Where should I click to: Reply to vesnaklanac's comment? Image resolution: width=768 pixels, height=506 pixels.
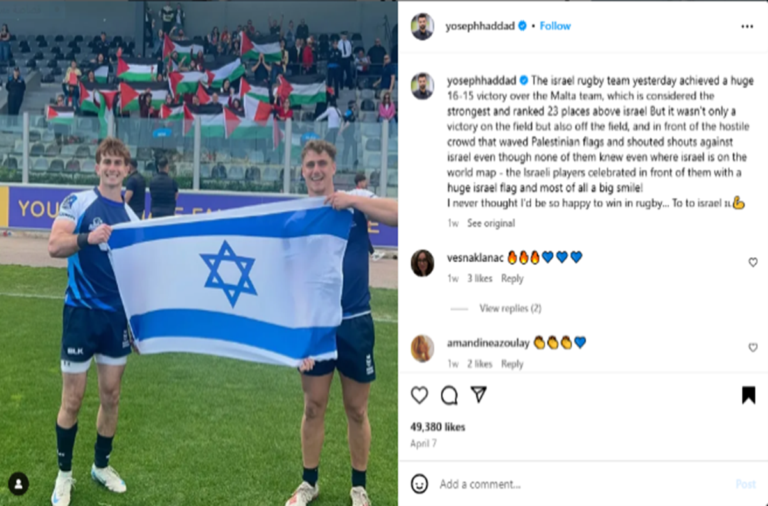pos(512,279)
